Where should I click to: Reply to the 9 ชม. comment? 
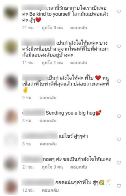pos(48,98)
